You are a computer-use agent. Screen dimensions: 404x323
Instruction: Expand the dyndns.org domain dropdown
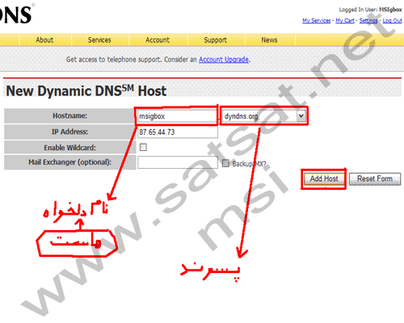(x=264, y=116)
